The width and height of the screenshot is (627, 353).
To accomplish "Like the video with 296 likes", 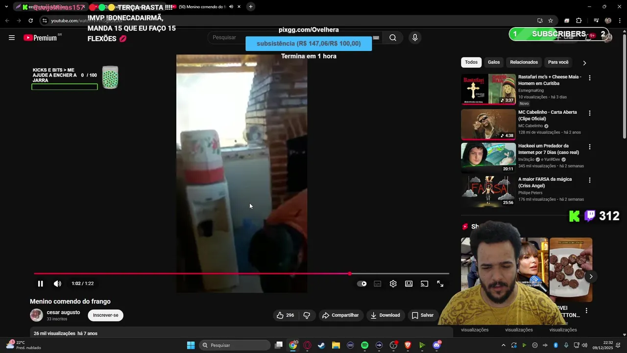I will click(286, 315).
